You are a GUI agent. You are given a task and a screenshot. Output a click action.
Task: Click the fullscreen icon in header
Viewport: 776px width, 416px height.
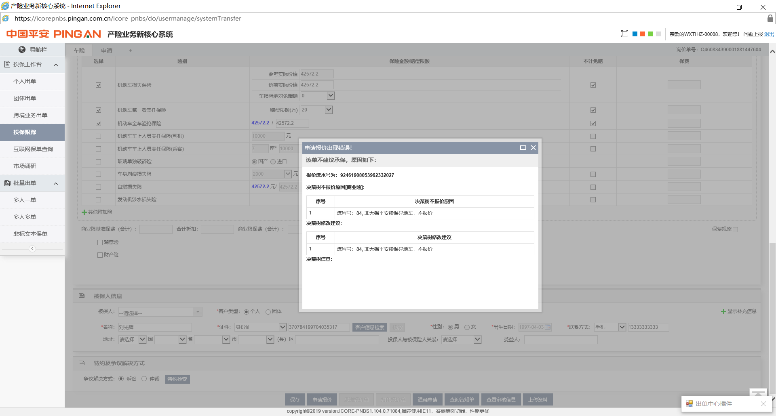tap(624, 34)
